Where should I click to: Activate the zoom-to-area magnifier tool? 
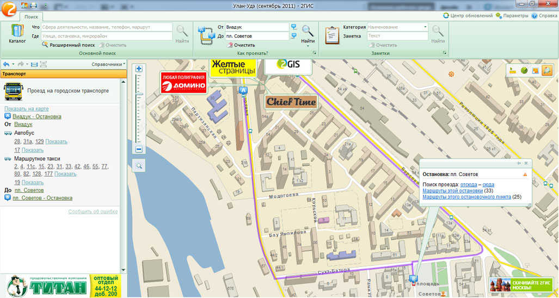click(139, 166)
